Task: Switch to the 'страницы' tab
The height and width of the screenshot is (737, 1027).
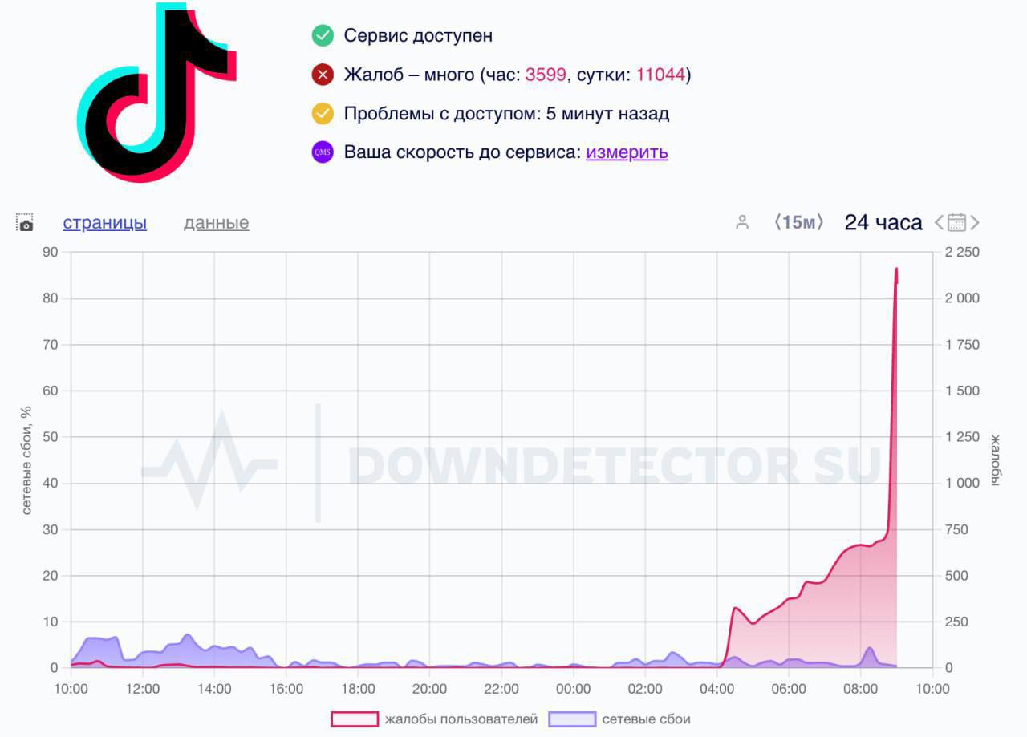Action: pyautogui.click(x=105, y=223)
